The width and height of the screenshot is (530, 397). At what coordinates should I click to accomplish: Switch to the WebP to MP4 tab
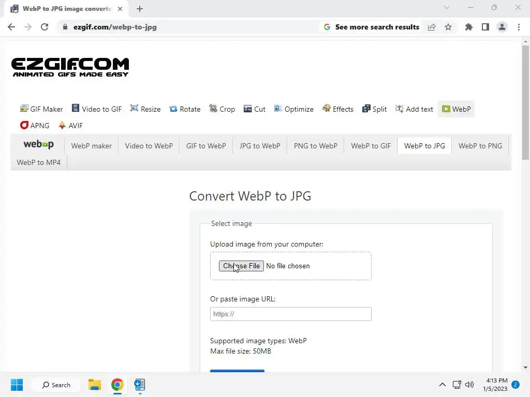(38, 162)
